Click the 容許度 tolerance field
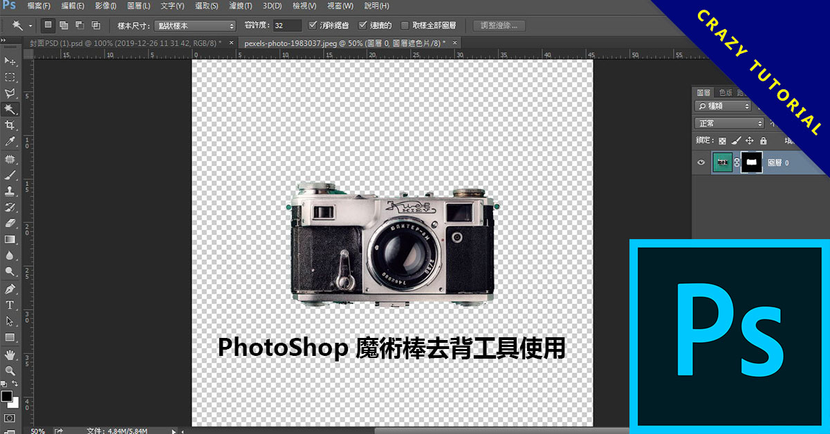 (286, 26)
